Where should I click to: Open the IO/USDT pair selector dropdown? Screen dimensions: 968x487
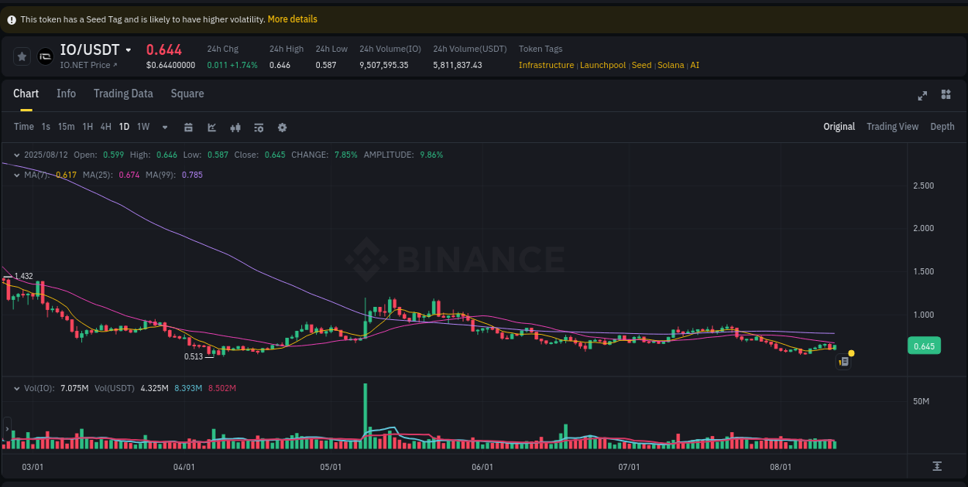coord(129,49)
